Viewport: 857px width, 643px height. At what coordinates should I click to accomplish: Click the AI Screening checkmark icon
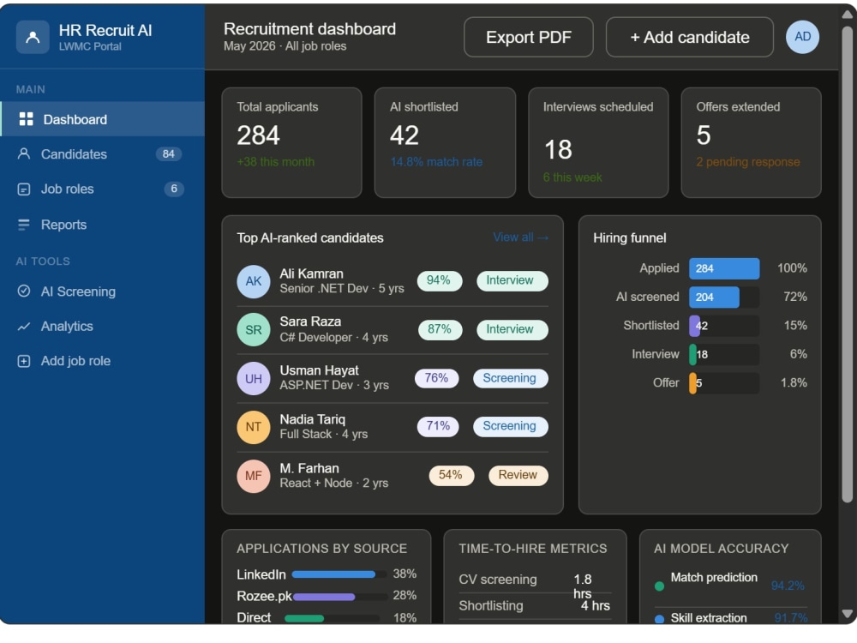click(x=23, y=291)
